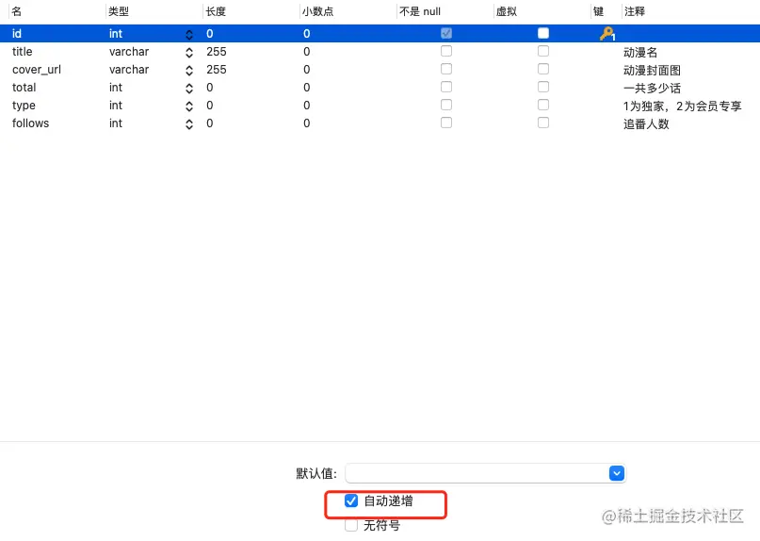Toggle 不是 null checkbox for id row
The height and width of the screenshot is (541, 760).
445,33
